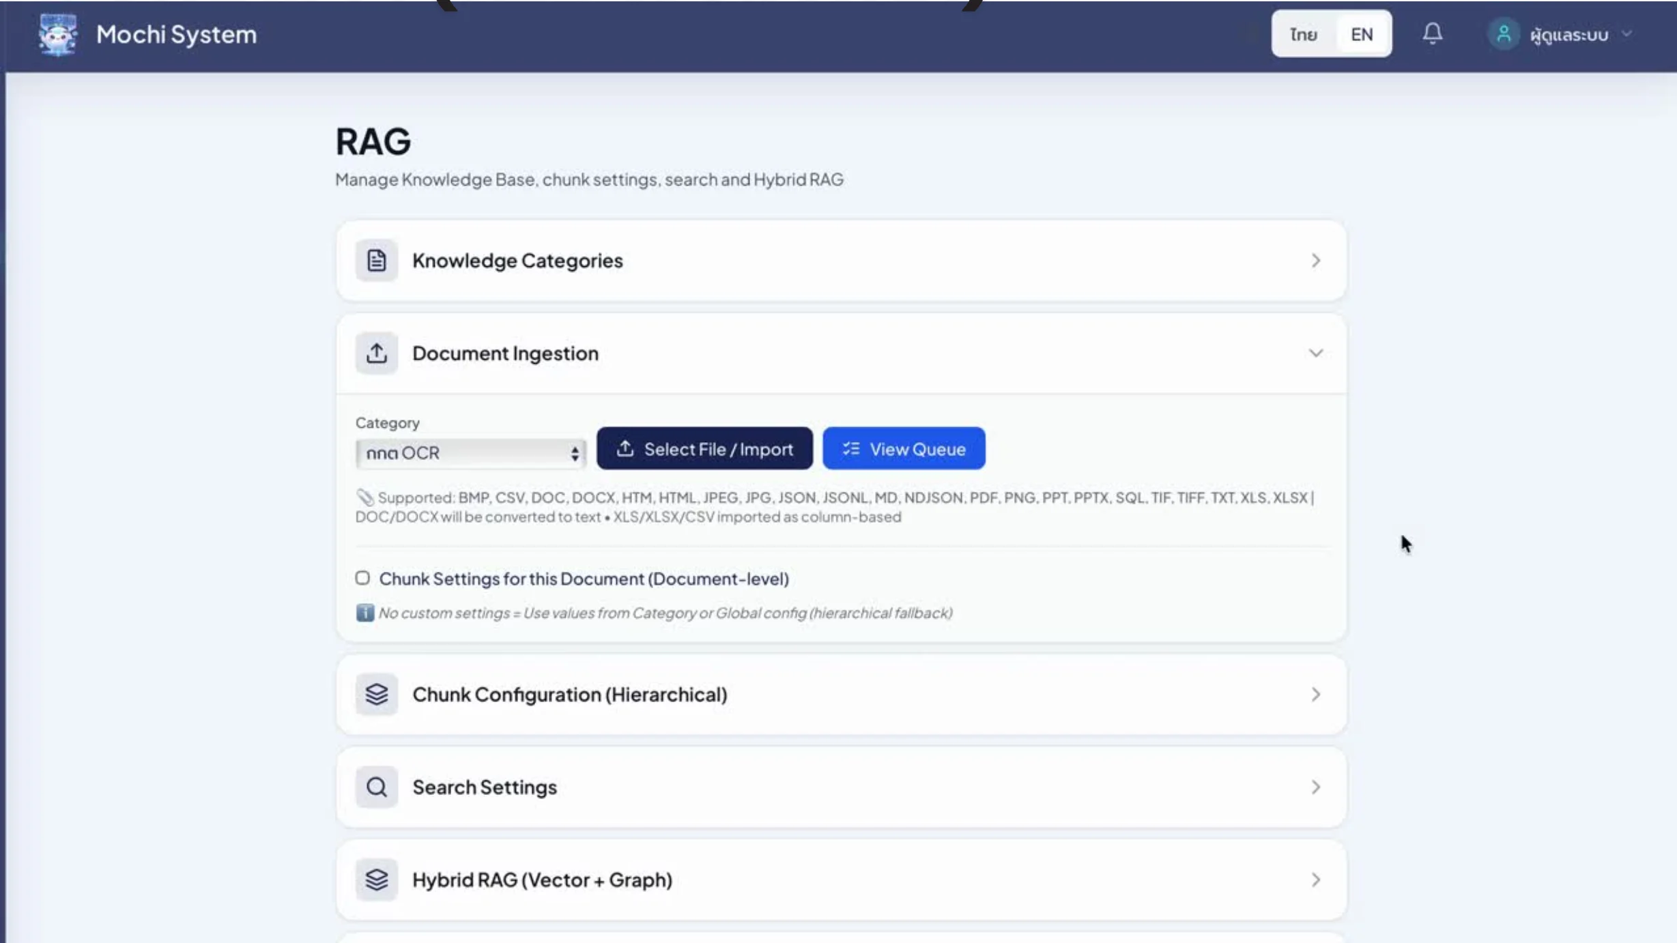Click the info icon beside custom settings note

(365, 613)
